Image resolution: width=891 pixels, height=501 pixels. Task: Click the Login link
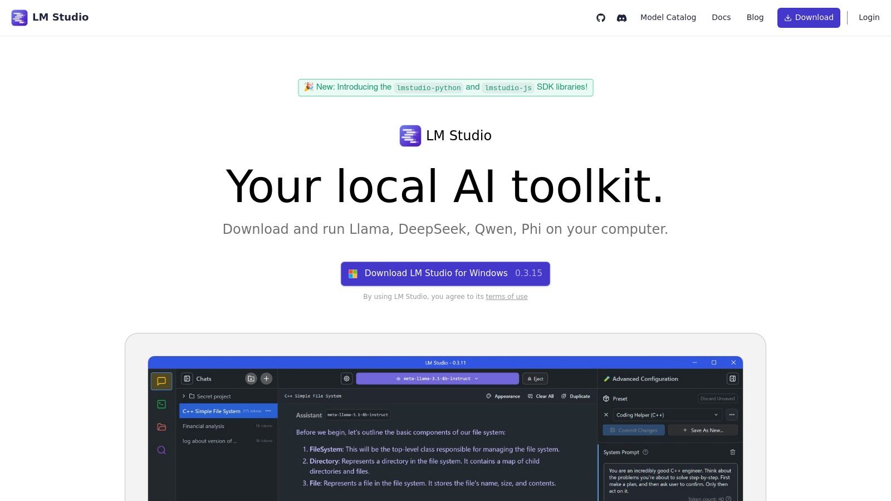[x=869, y=17]
